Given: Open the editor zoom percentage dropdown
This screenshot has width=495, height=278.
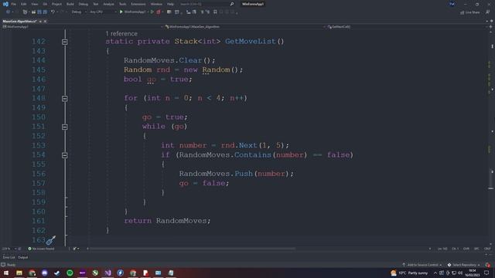Looking at the screenshot, I should (x=9, y=249).
